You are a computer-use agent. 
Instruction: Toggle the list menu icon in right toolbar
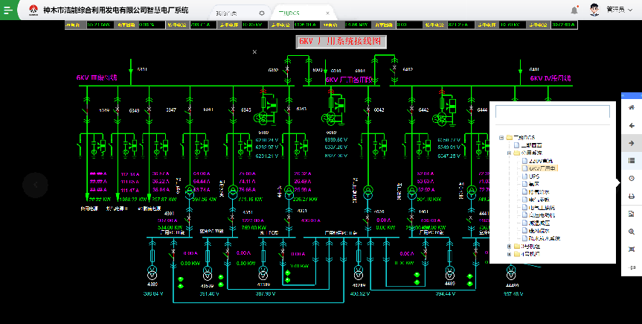click(632, 161)
